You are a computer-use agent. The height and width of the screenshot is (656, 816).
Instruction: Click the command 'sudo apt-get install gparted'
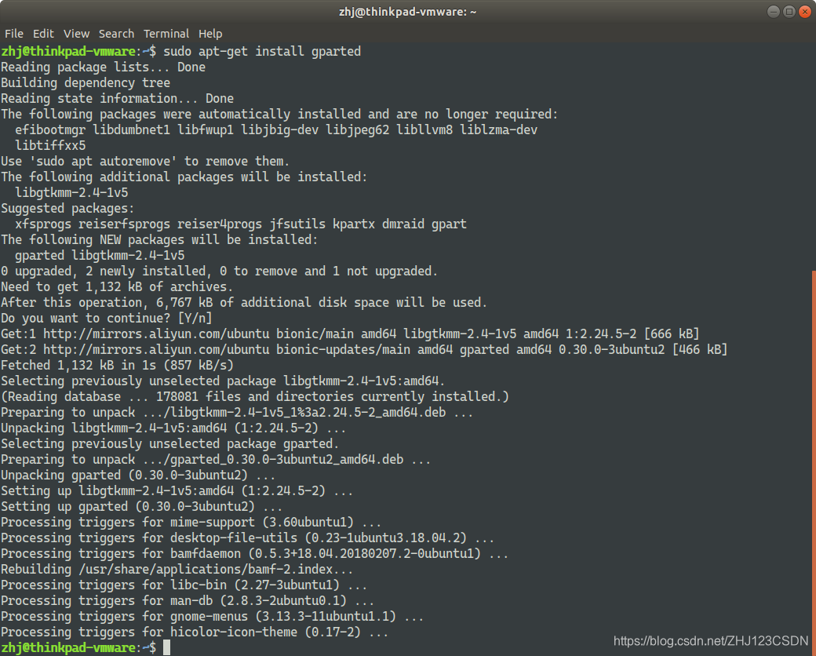(x=262, y=52)
